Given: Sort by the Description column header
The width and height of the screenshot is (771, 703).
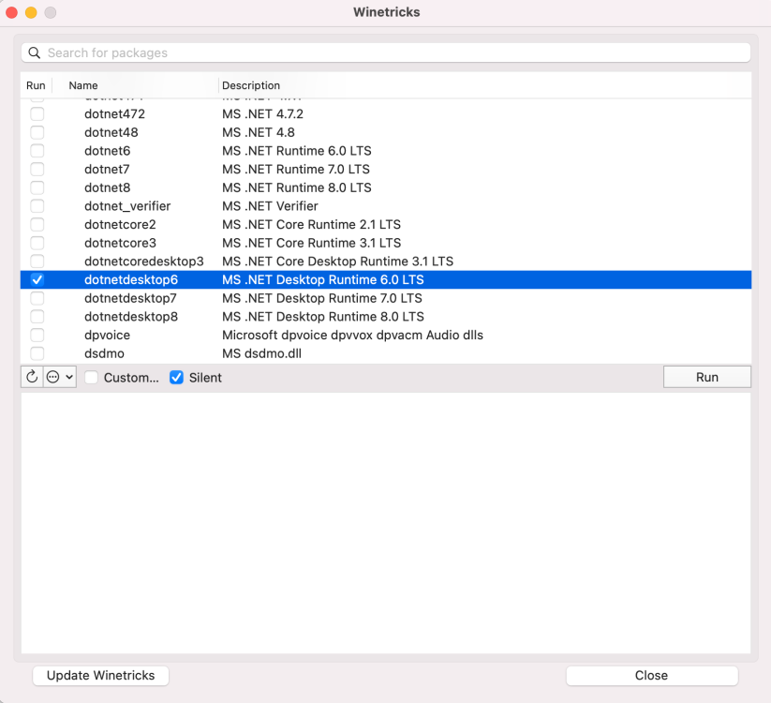Looking at the screenshot, I should 251,85.
